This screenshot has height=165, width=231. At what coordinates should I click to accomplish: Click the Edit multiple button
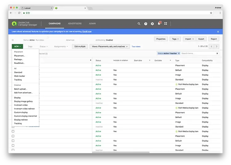[x=80, y=46]
